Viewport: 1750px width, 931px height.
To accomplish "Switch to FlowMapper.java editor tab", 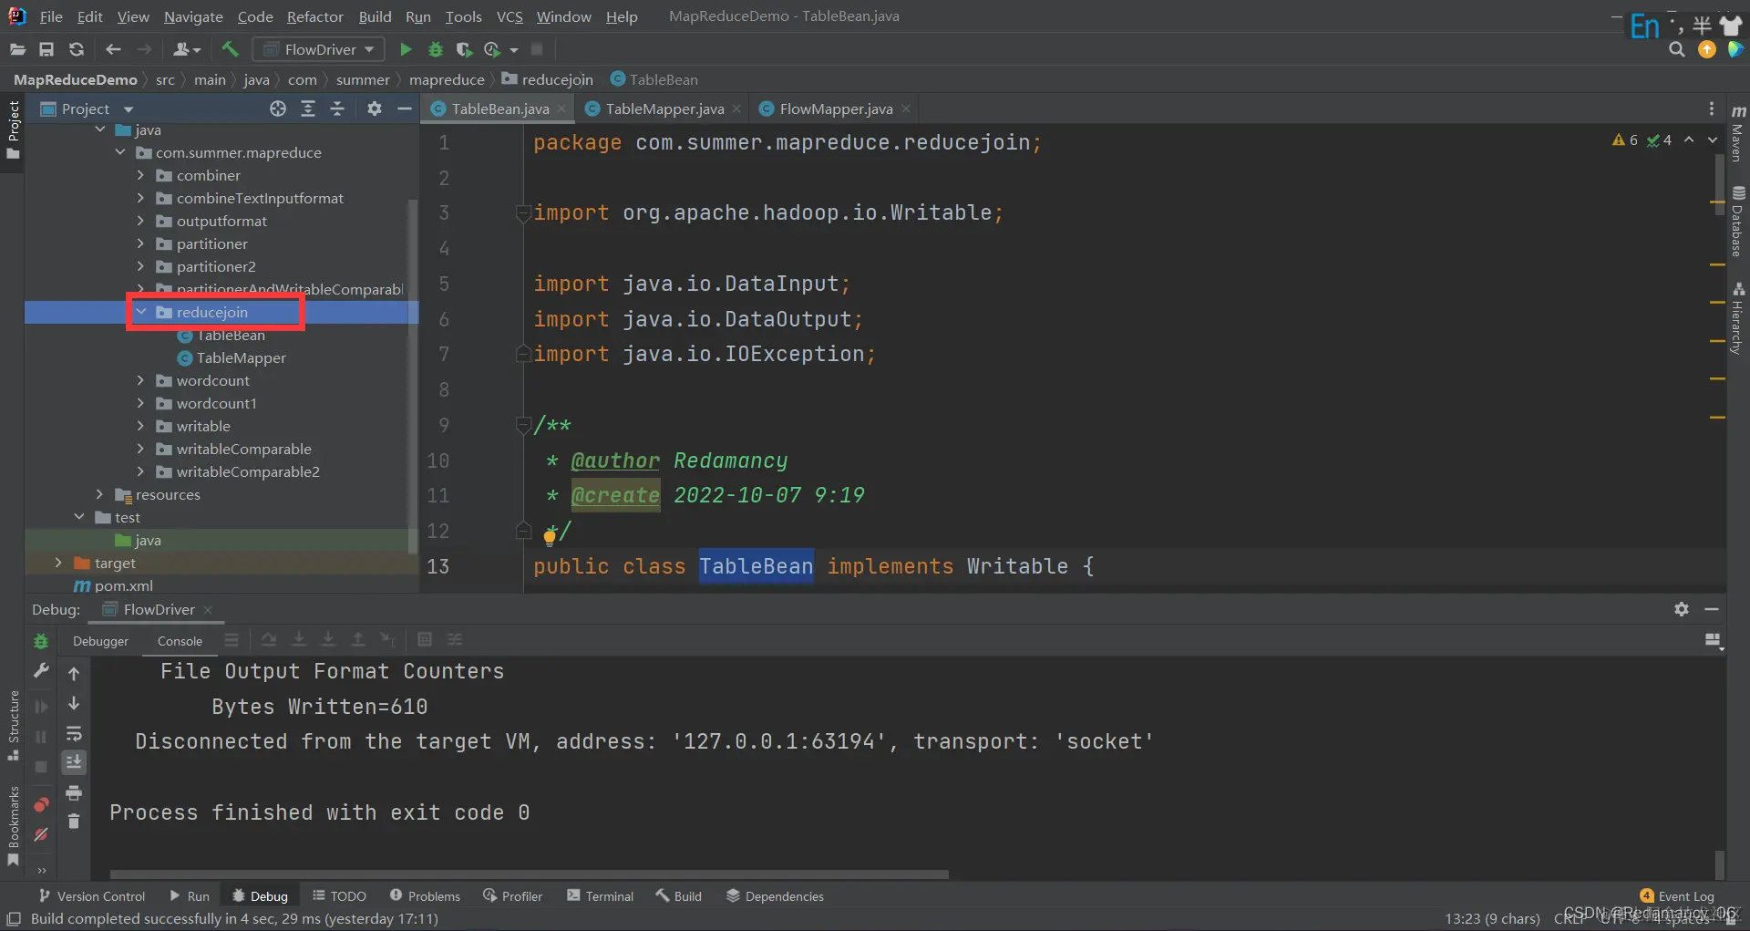I will tap(836, 109).
